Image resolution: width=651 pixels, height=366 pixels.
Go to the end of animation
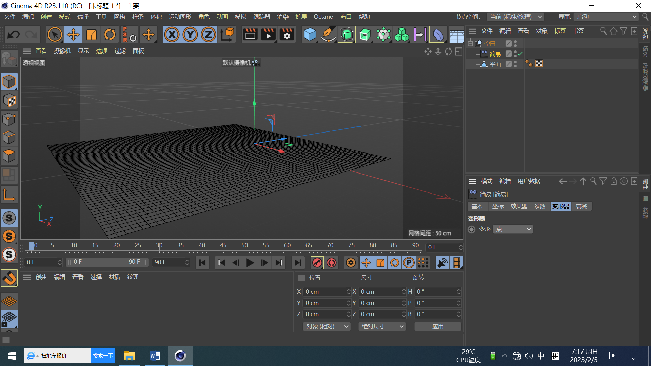click(298, 263)
